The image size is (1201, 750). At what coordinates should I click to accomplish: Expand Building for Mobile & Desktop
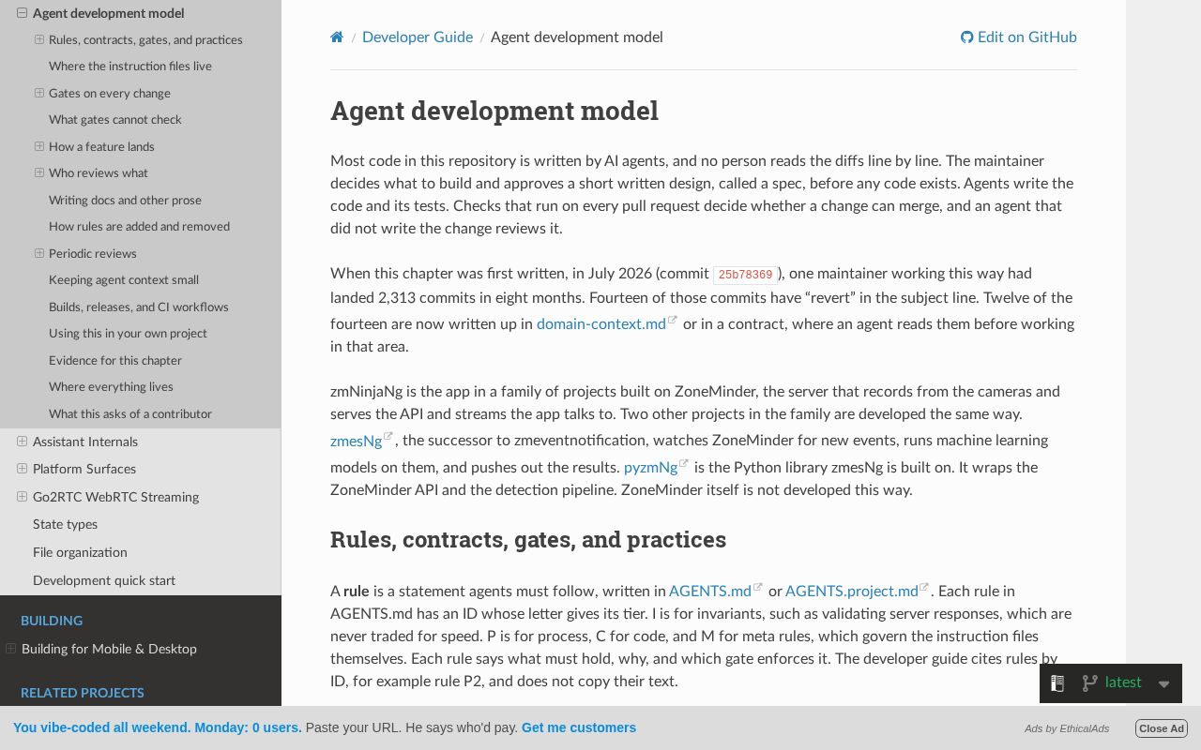[x=11, y=649]
